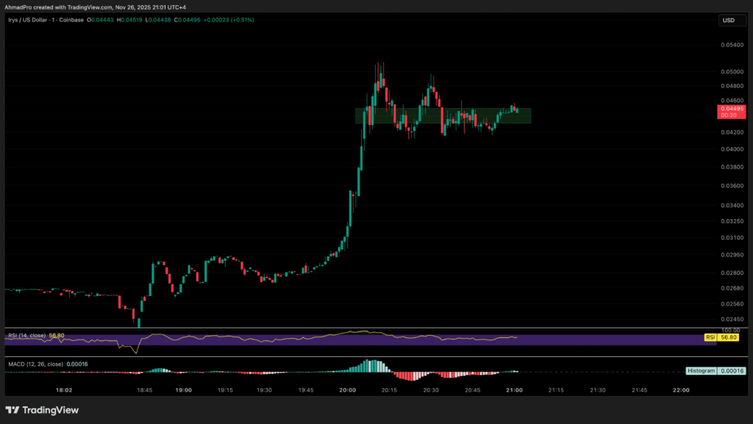
Task: Click the TradingView logo at bottom left
Action: 42,410
